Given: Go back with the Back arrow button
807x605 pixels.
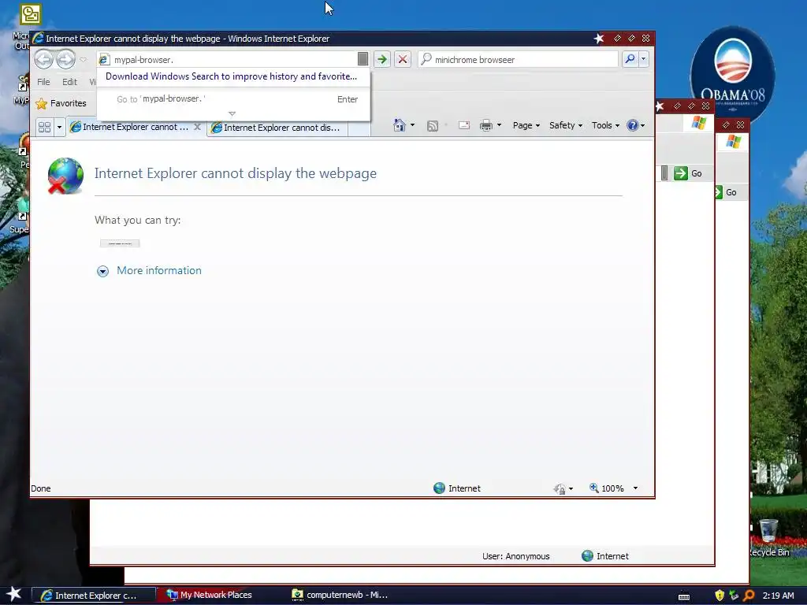Looking at the screenshot, I should tap(44, 60).
